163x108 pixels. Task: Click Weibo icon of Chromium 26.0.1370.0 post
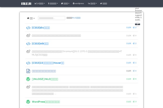pos(28,51)
